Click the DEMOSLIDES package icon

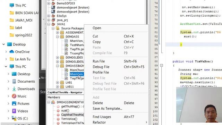(x=62, y=57)
